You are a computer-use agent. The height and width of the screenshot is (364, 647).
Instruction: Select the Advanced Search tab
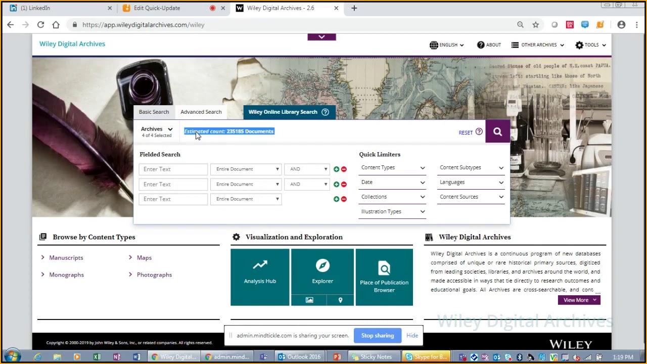point(201,112)
